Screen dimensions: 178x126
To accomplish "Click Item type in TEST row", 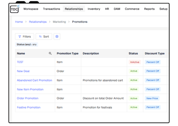I will pos(60,62).
